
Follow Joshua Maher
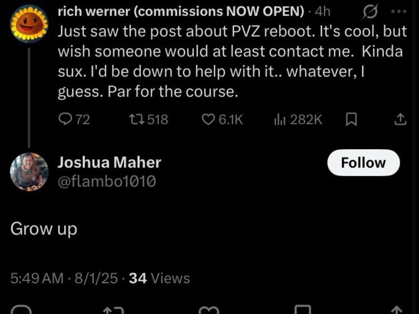tap(363, 163)
